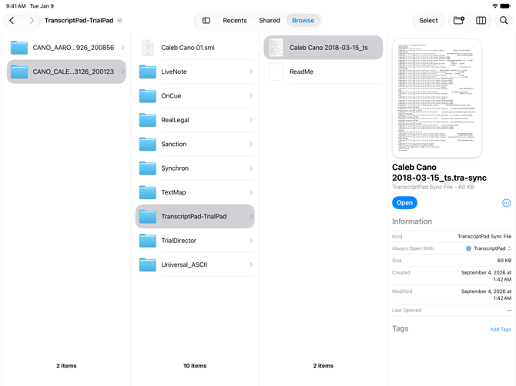Screen dimensions: 516x386
Task: Open the TranscriptPad-TrialPad title dropdown
Action: (120, 20)
